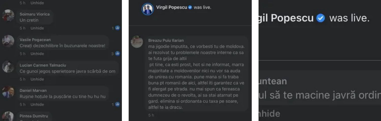Viewport: 381px width, 121px height.
Task: Click large verified badge in right panel
Action: pos(321,18)
